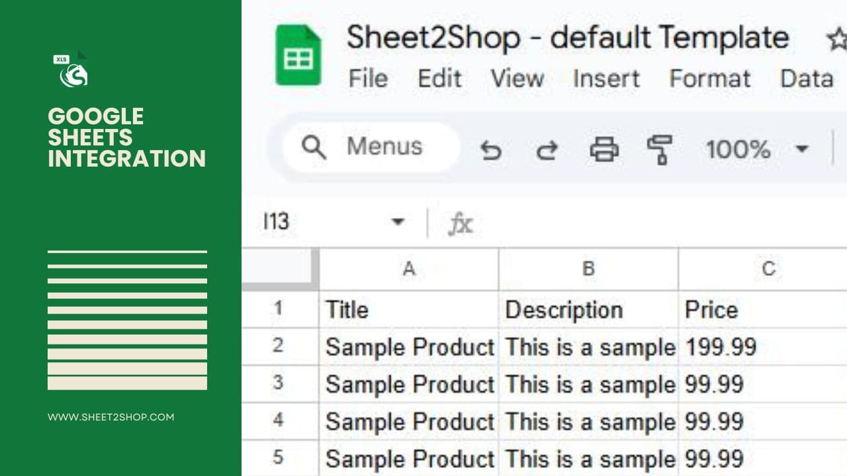Viewport: 847px width, 476px height.
Task: Click the Sheet2Shop - default Template title
Action: [568, 37]
